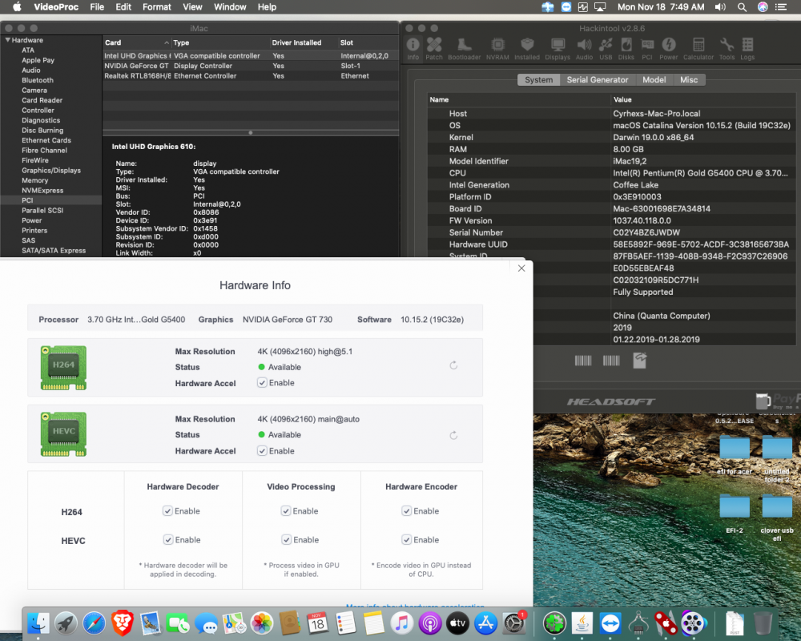
Task: Launch Brave browser from the Dock
Action: click(x=122, y=623)
